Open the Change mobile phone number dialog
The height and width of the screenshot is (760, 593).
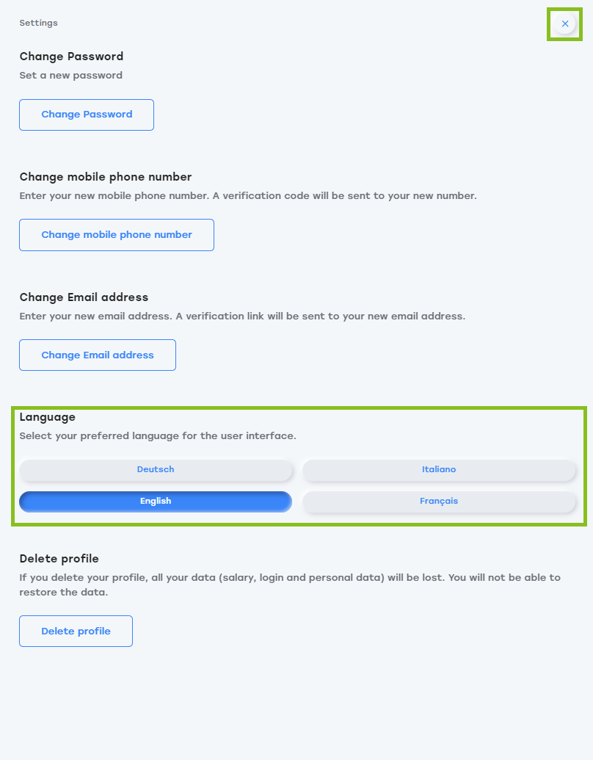pos(117,235)
